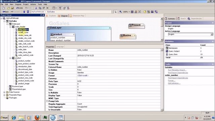
Task: Open the Active Language dropdown
Action: 212,34
